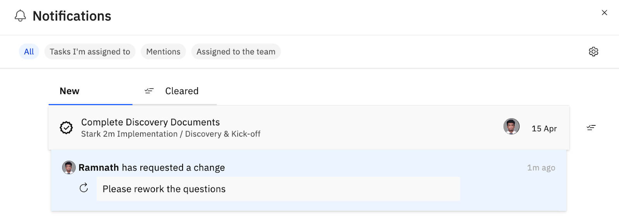The image size is (619, 223).
Task: Click the checklist icon beside Cleared
Action: (x=149, y=91)
